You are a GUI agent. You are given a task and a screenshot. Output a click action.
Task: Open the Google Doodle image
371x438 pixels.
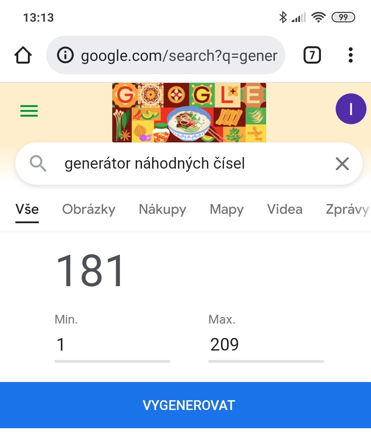pos(189,113)
